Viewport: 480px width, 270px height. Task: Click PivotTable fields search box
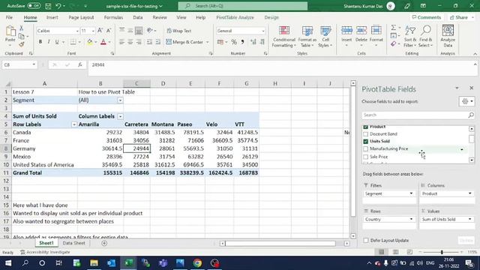coord(418,115)
